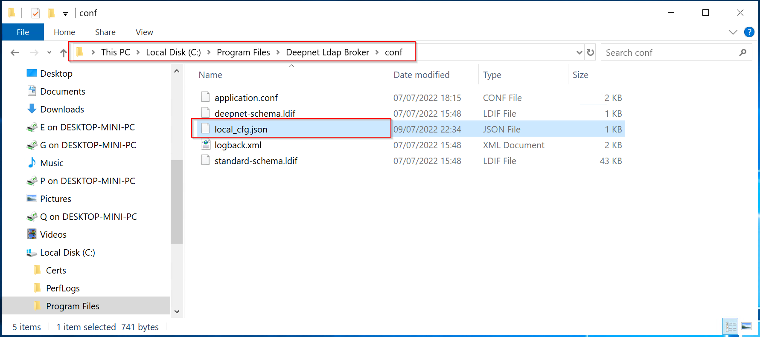Select Downloads in navigation pane
The width and height of the screenshot is (760, 337).
tap(62, 109)
